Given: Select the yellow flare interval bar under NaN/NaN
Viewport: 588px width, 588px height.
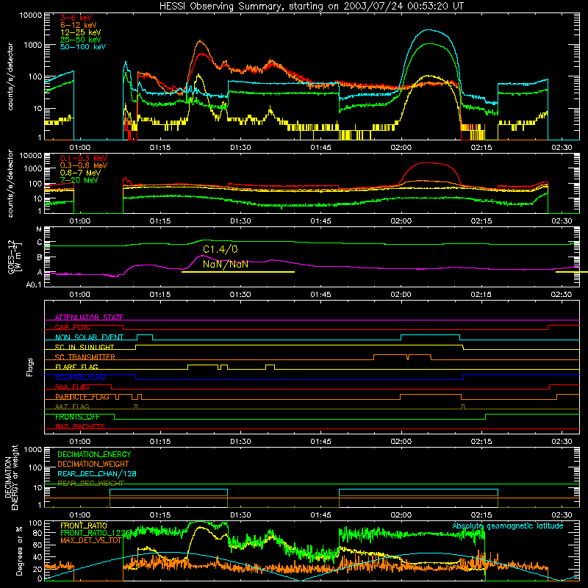Looking at the screenshot, I should (238, 272).
